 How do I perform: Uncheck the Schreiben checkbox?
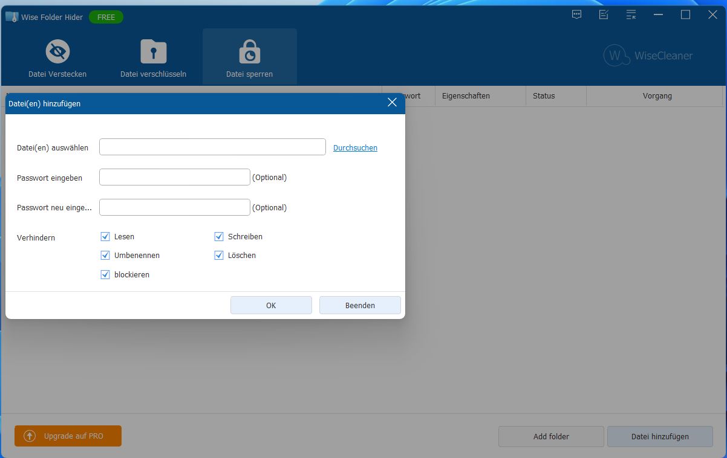(219, 236)
